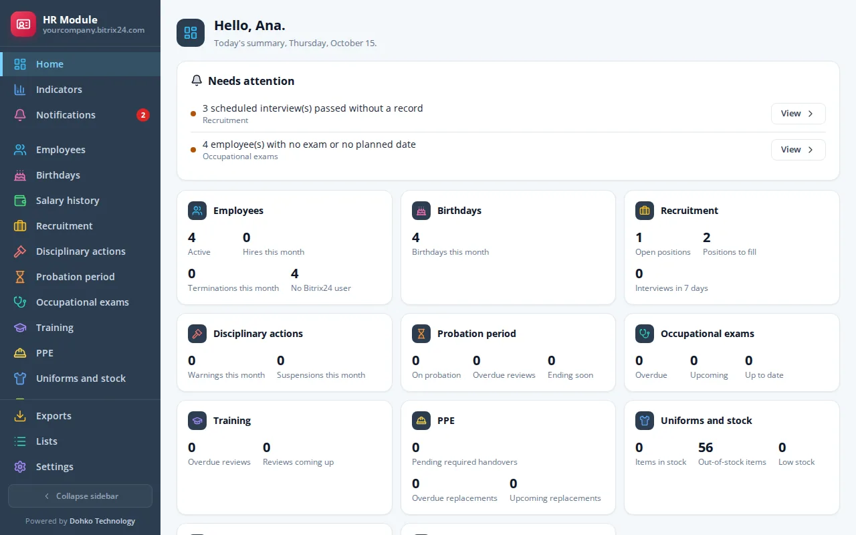Viewport: 856px width, 535px height.
Task: Click the HR Module logo icon
Action: [23, 24]
